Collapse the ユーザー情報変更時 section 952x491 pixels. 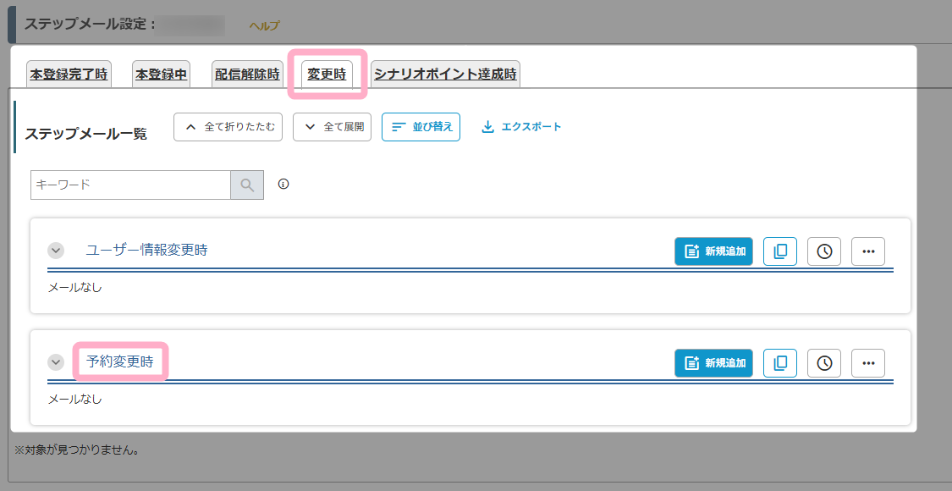tap(56, 251)
